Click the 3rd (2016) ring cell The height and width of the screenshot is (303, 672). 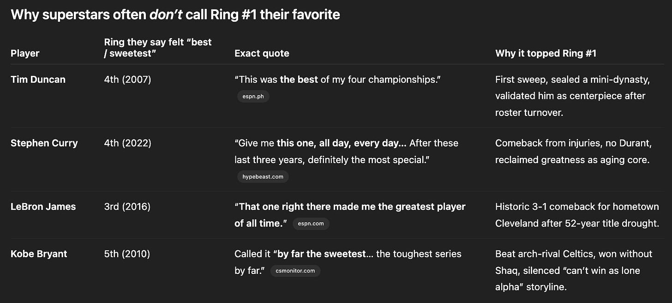point(127,206)
